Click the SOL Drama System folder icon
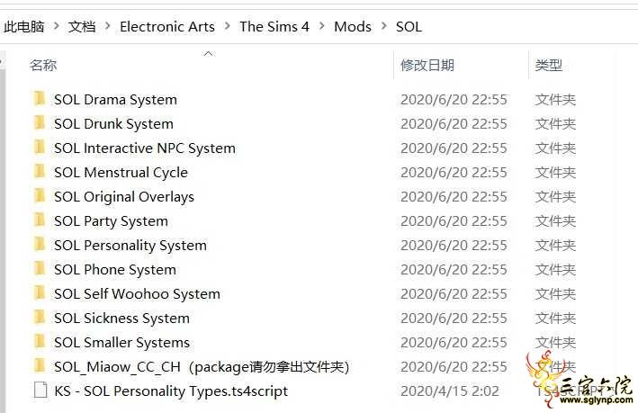This screenshot has height=413, width=638. click(x=39, y=99)
